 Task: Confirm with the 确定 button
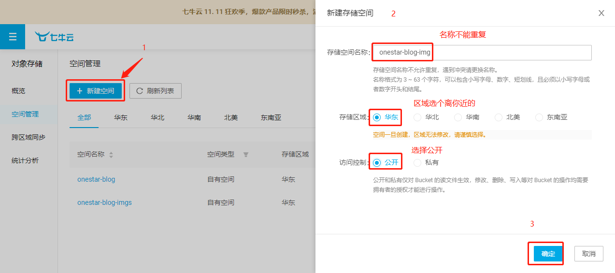coord(548,254)
